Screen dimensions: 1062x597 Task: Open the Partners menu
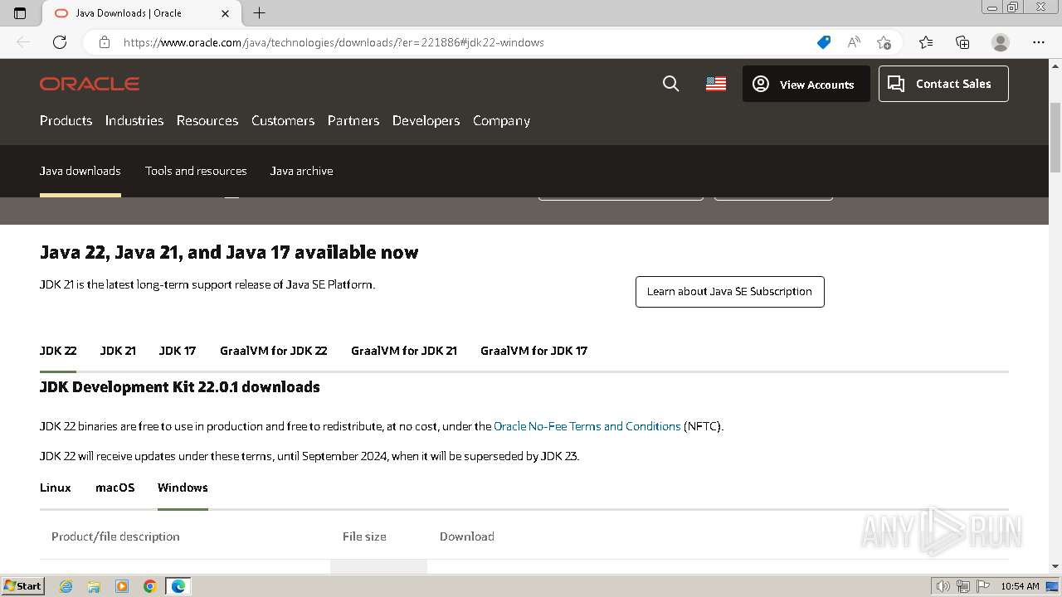pyautogui.click(x=353, y=120)
